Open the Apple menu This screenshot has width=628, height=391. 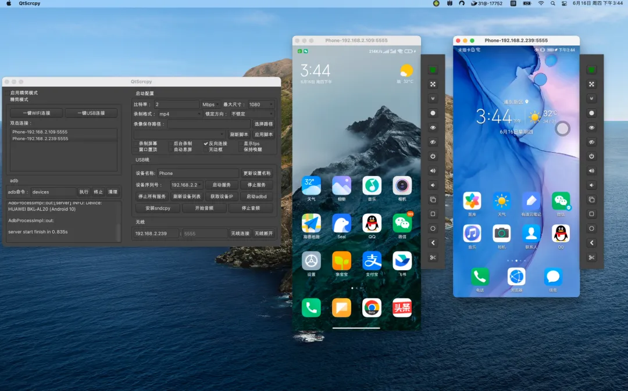point(8,3)
